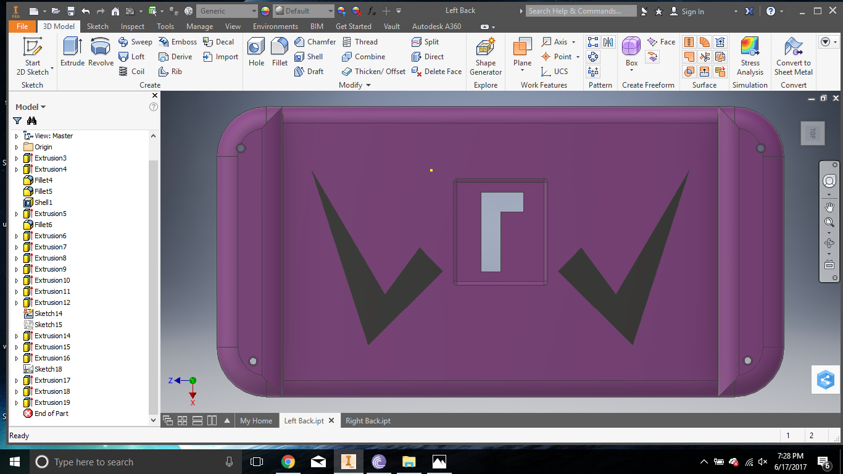Open the Pan tool in navigation bar
The height and width of the screenshot is (474, 843).
point(829,207)
